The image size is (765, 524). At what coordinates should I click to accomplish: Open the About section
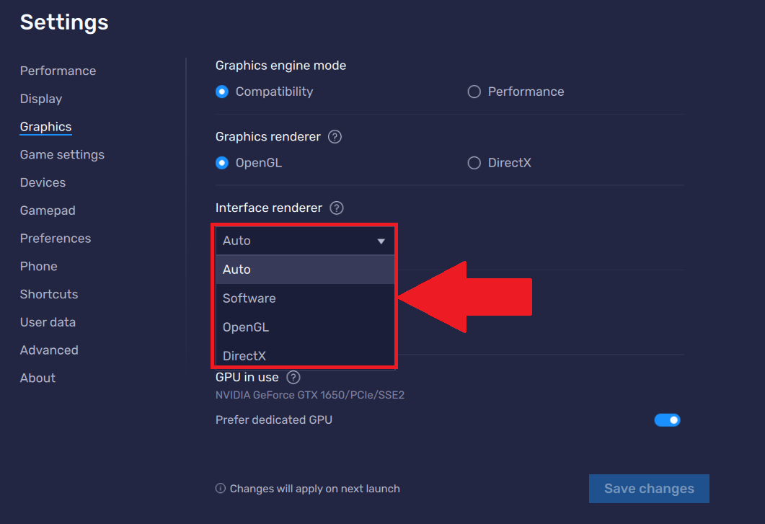click(37, 378)
